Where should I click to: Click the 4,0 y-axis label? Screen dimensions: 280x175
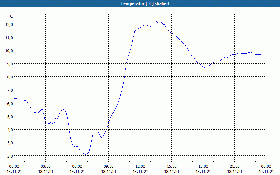click(x=10, y=129)
